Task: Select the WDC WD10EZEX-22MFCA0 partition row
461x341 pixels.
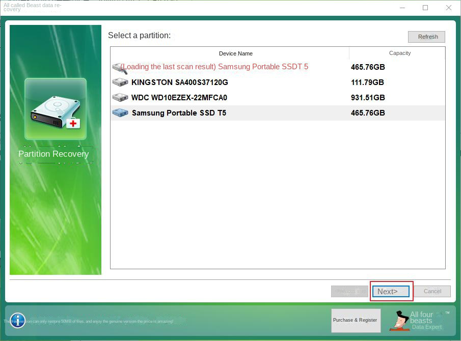Action: coord(229,97)
